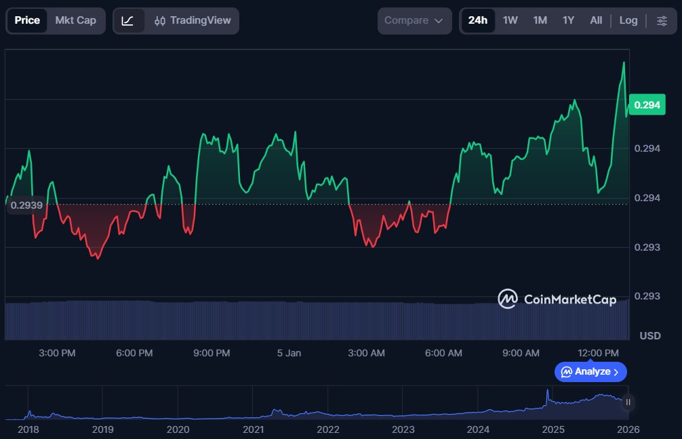The image size is (682, 439).
Task: Click the 0.2939 opening price label
Action: point(27,205)
